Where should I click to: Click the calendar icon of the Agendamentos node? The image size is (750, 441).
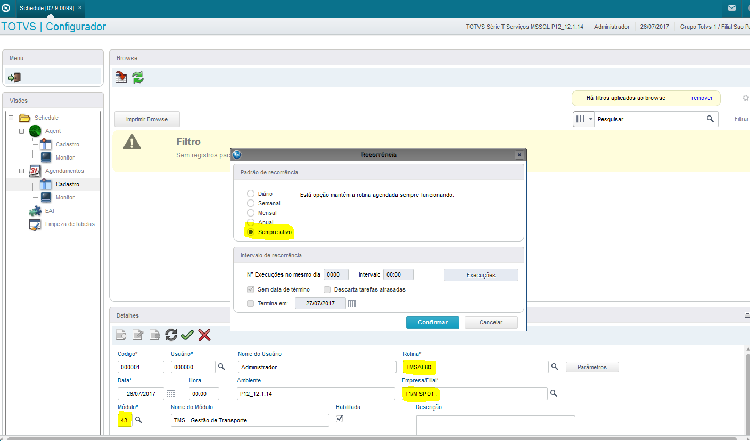tap(35, 171)
